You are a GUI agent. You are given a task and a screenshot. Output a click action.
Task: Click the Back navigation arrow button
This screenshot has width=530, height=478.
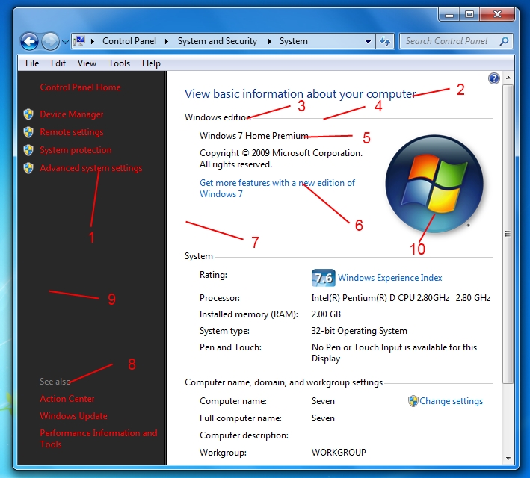pyautogui.click(x=29, y=42)
